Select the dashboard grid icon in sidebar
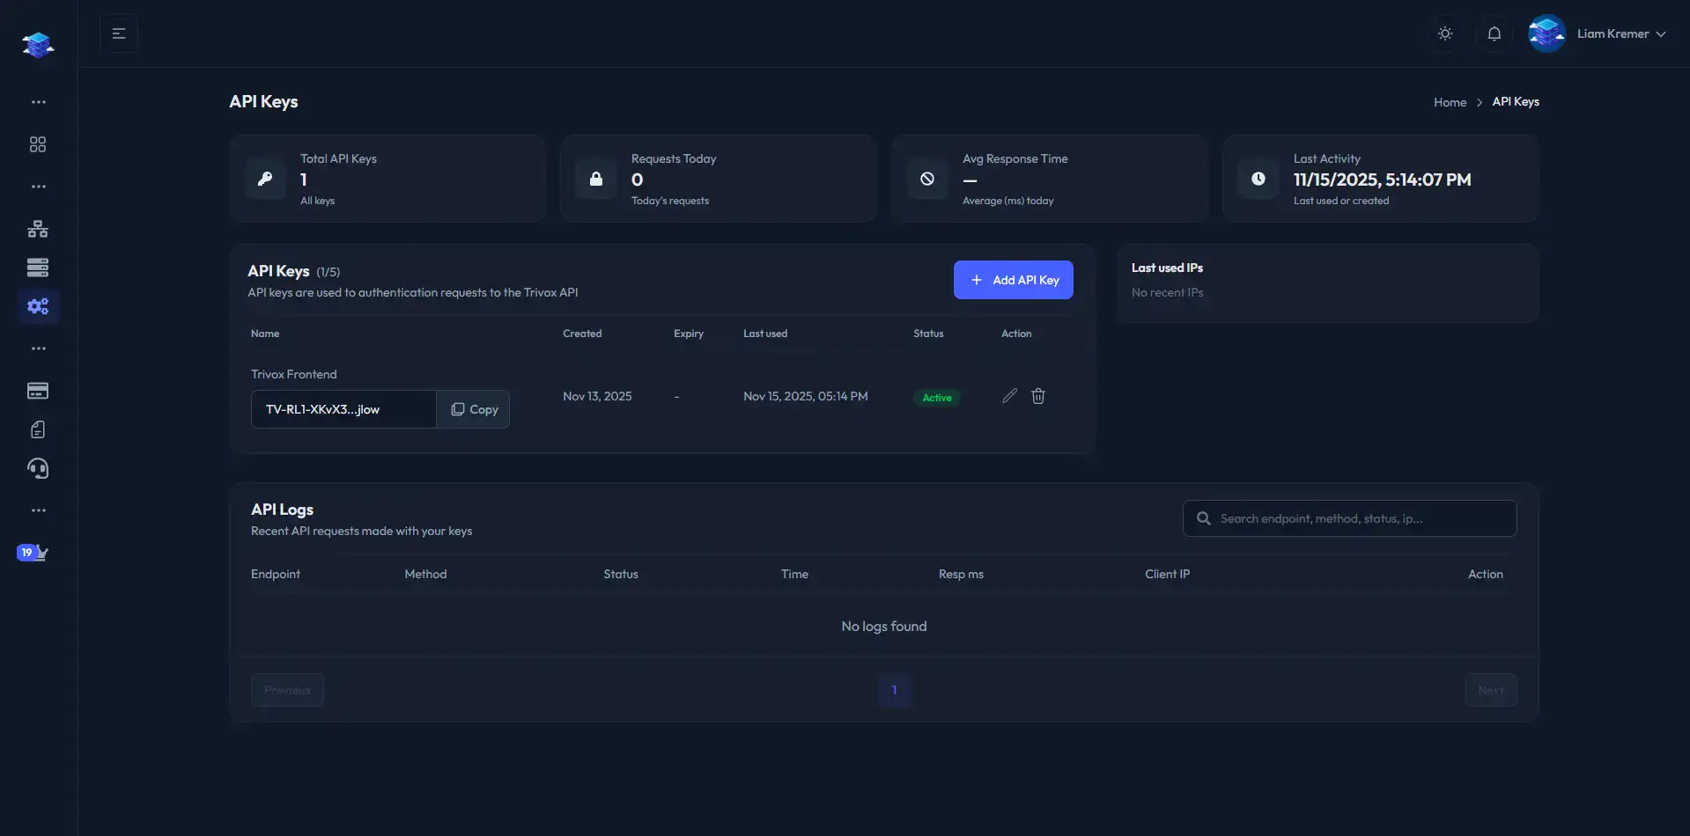 pos(38,143)
